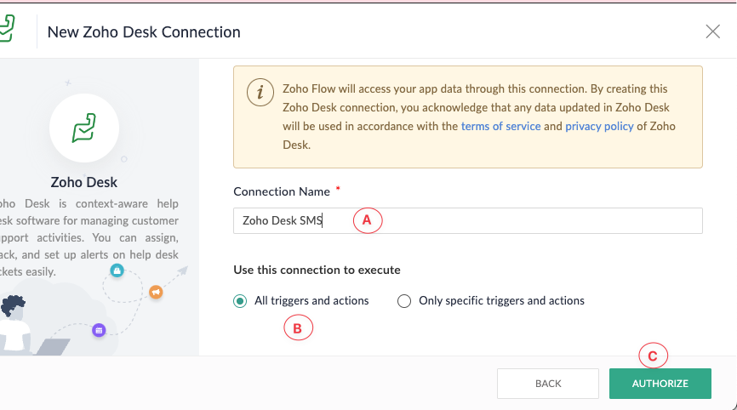Click the green AUTHORIZE button
Viewport: 737px width, 410px height.
pyautogui.click(x=660, y=384)
